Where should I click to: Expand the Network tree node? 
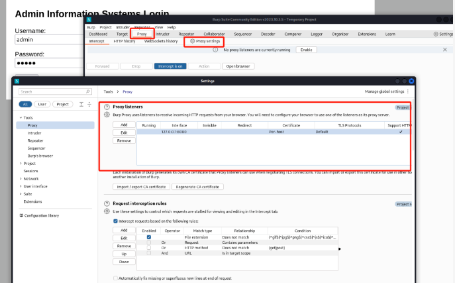pyautogui.click(x=21, y=178)
